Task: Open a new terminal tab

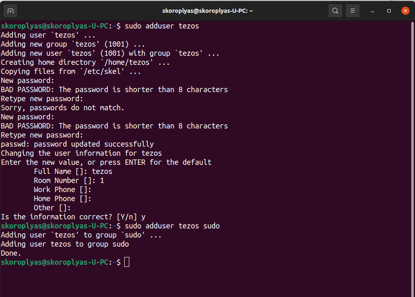Action: point(10,11)
